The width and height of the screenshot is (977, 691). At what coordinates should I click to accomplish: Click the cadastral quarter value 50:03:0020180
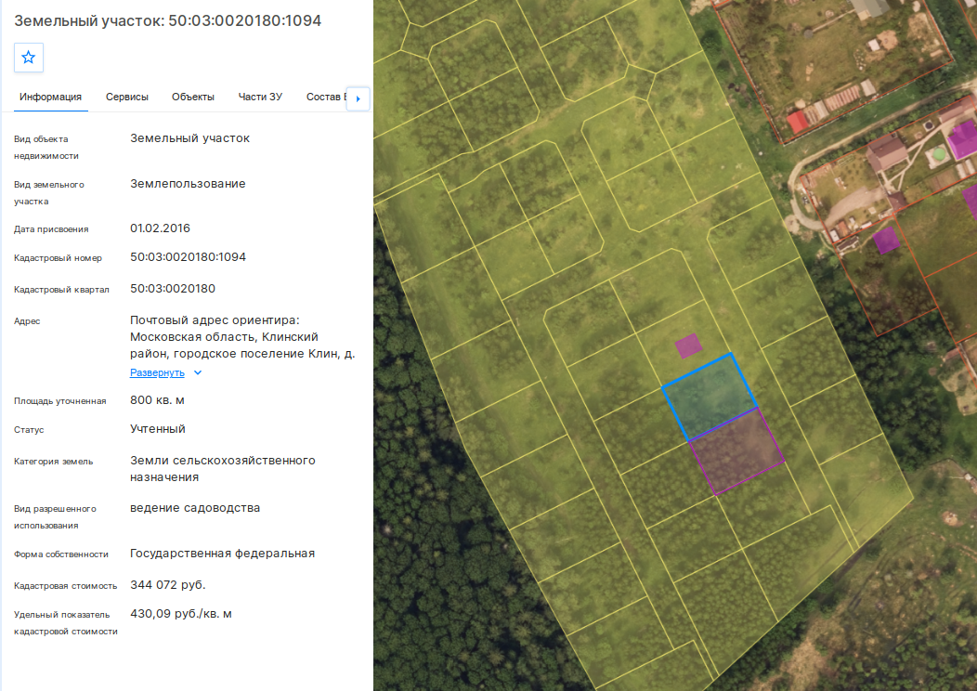coord(173,289)
